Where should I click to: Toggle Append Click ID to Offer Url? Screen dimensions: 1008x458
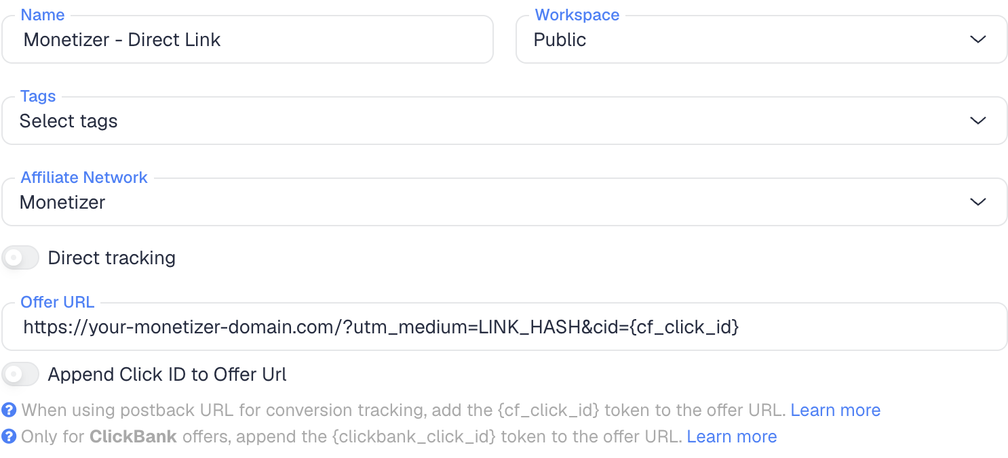click(x=20, y=374)
